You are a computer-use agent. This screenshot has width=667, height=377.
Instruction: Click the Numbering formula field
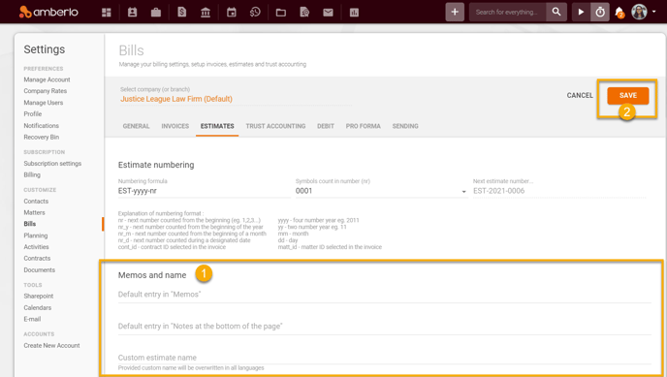204,191
